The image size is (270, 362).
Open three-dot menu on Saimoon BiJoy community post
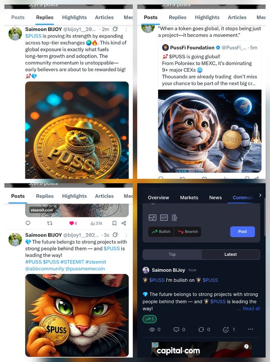251,329
